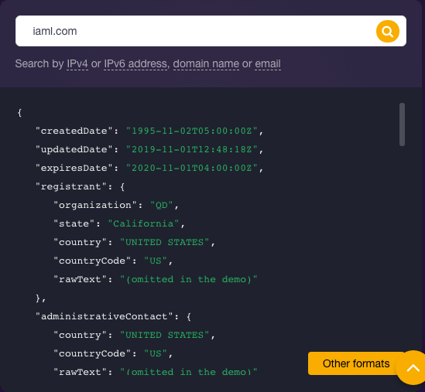Screen dimensions: 425x392
Task: Click the JSON panel vertical scrollbar thumb
Action: pyautogui.click(x=402, y=124)
